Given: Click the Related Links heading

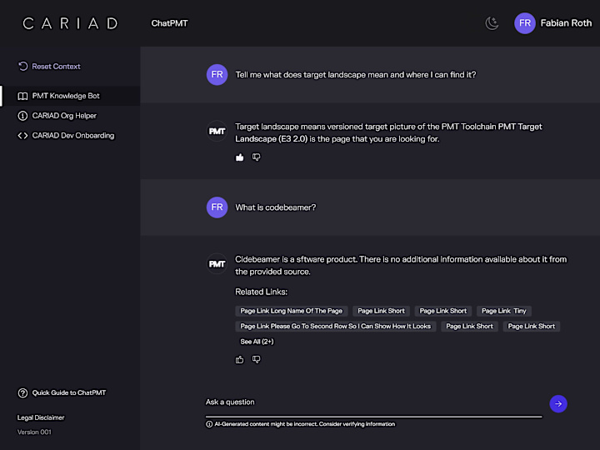Looking at the screenshot, I should (x=262, y=292).
